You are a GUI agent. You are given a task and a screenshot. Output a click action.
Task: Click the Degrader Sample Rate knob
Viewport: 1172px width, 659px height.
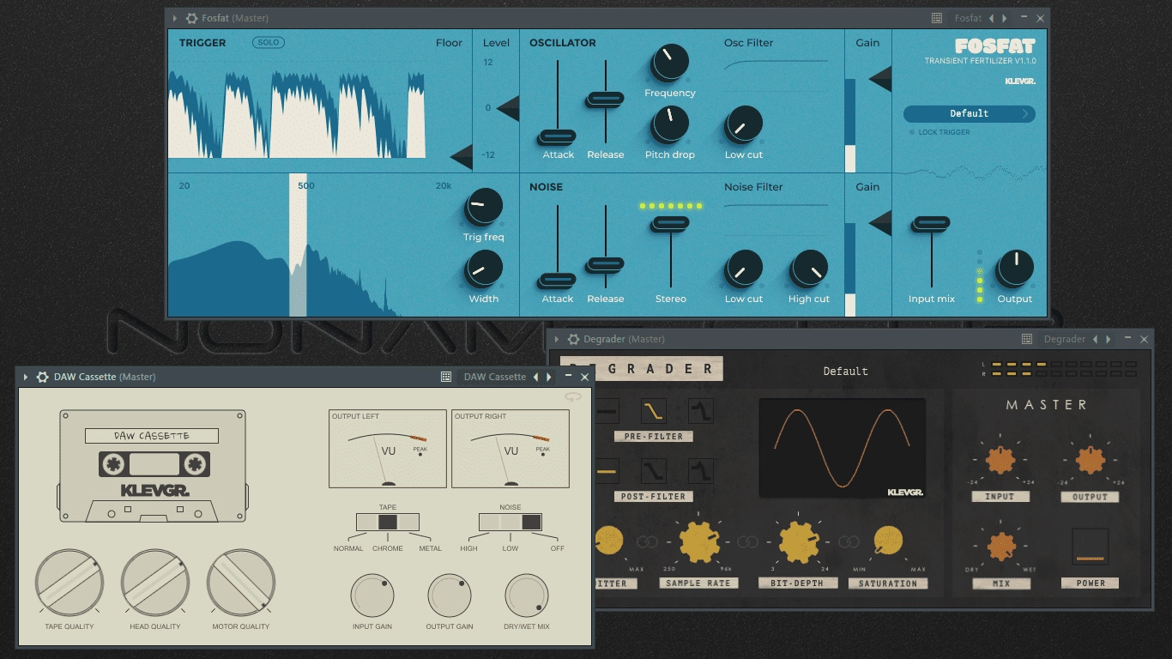click(700, 542)
